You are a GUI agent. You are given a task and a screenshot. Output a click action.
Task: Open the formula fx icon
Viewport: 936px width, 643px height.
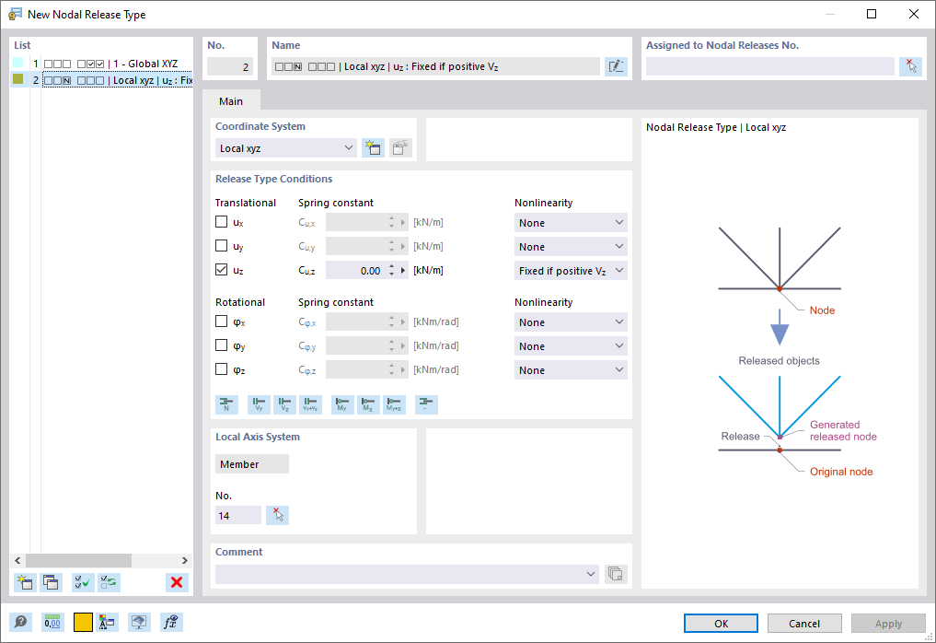pyautogui.click(x=171, y=622)
